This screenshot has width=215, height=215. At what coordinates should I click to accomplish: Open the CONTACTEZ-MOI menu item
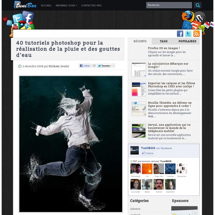coord(91,5)
